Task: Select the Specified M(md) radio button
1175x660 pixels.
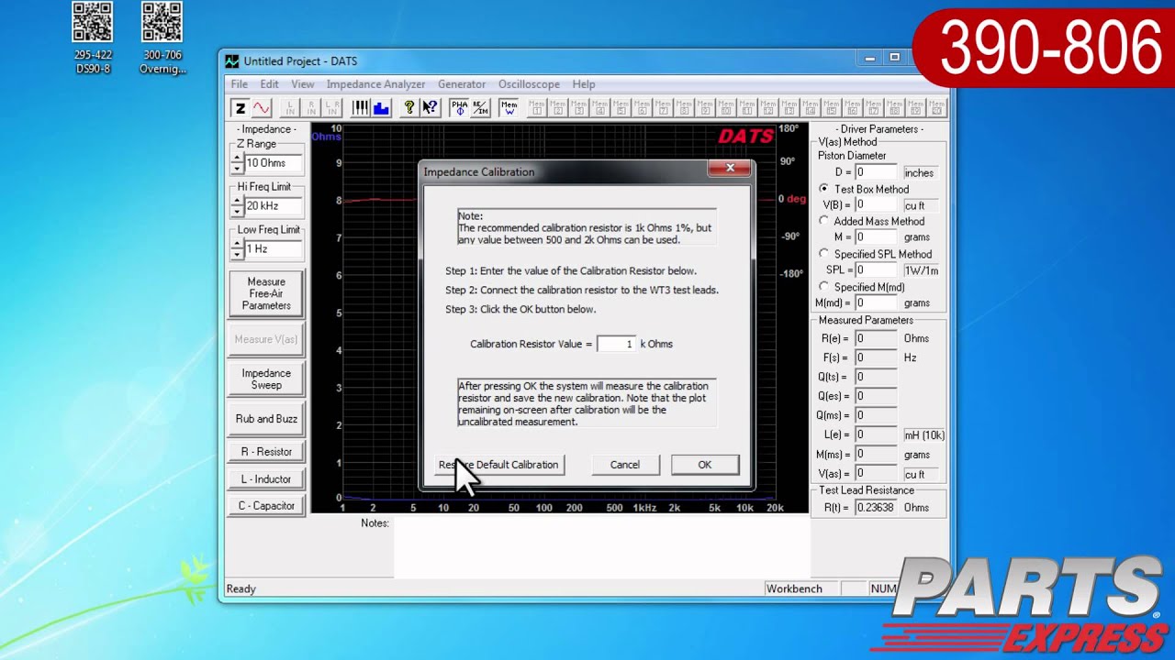Action: [823, 287]
